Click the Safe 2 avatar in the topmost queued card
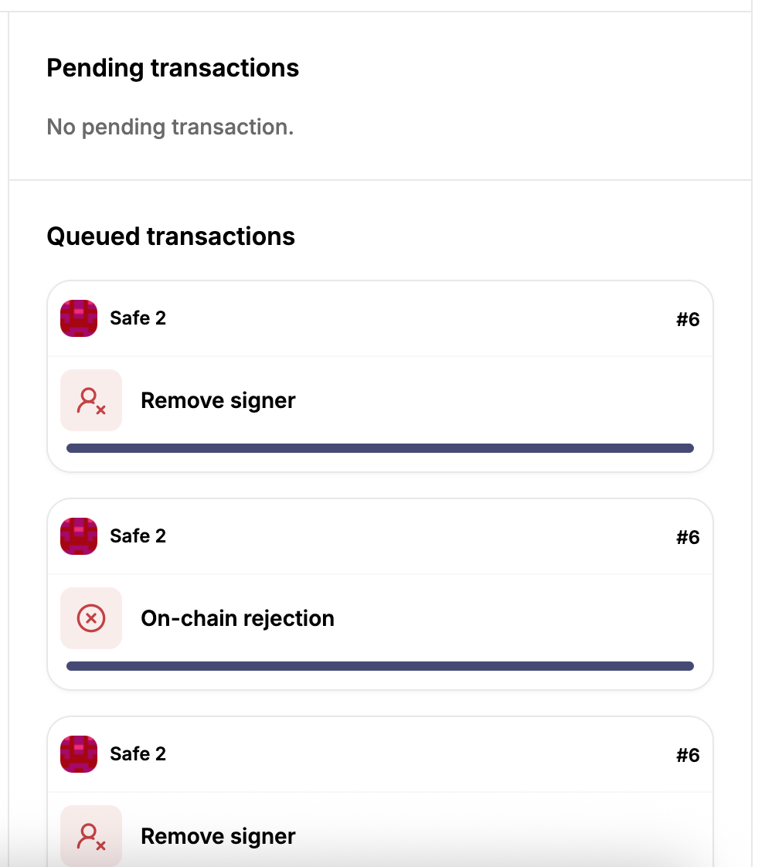The image size is (765, 867). pos(79,318)
